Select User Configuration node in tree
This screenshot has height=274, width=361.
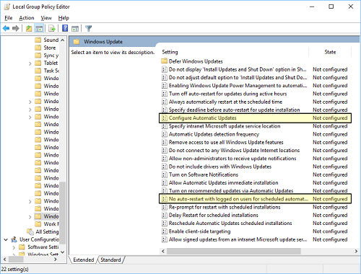[x=35, y=239]
